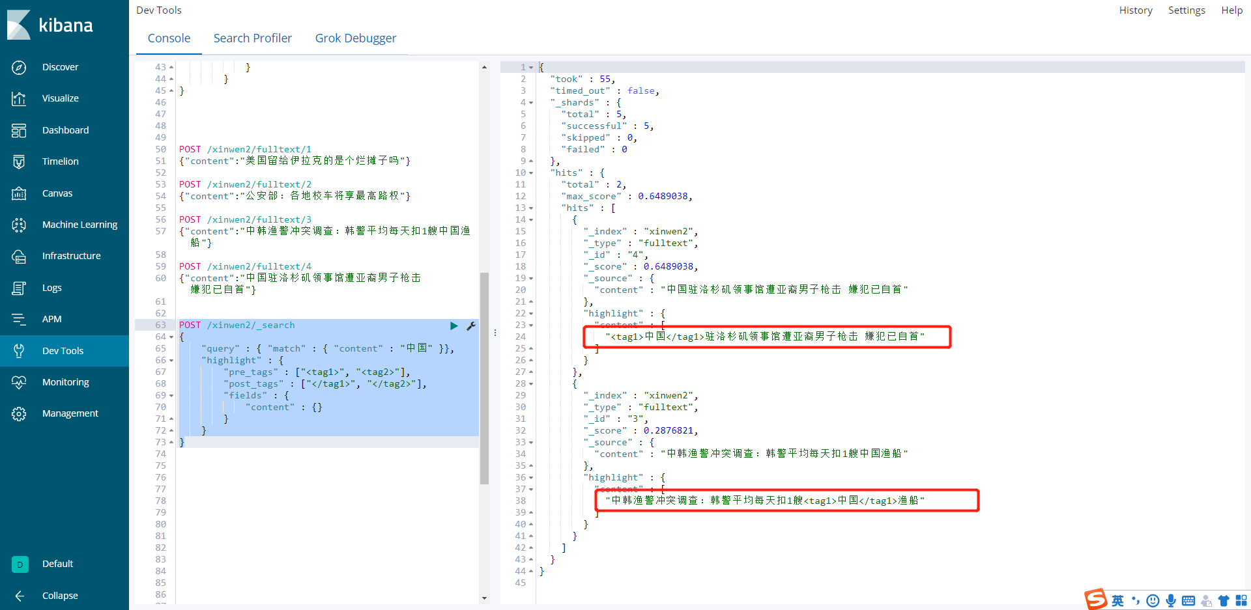Switch to the Search Profiler tab
The height and width of the screenshot is (610, 1251).
(x=253, y=38)
